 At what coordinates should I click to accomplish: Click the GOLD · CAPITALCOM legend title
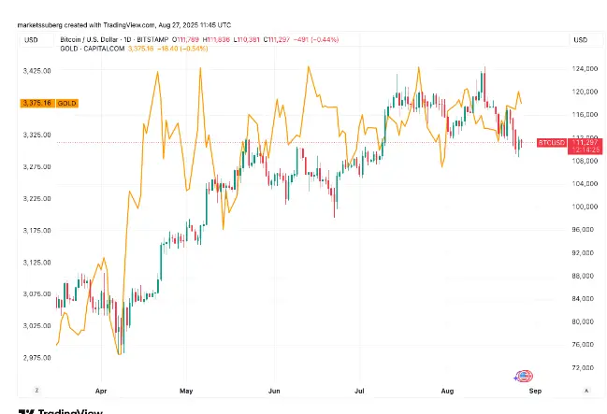click(93, 49)
